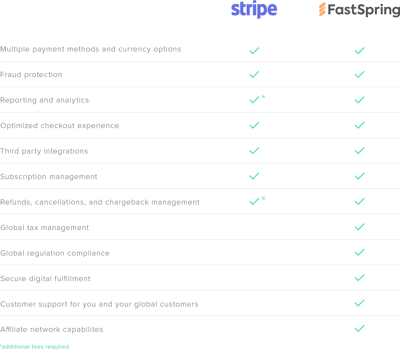Click the 'Affiliate network capabilites' label
The height and width of the screenshot is (354, 400).
[x=52, y=330]
